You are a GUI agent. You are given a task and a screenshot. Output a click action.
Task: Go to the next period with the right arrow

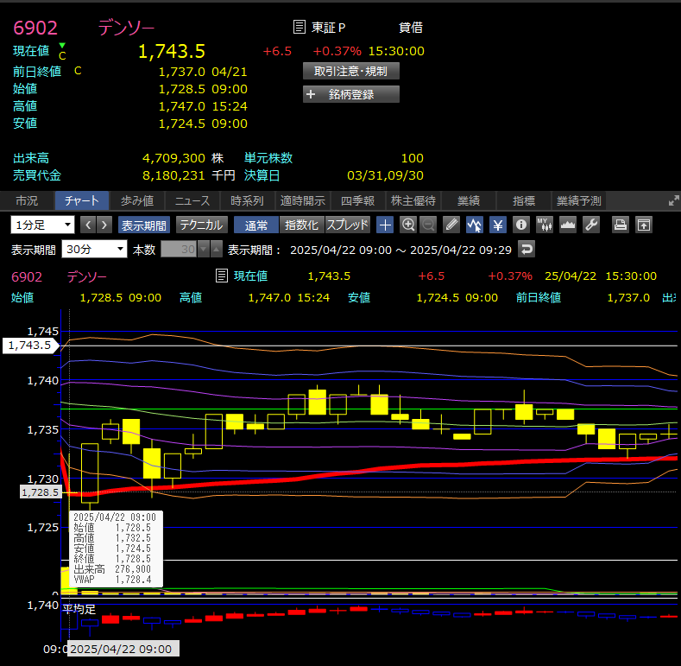click(104, 225)
